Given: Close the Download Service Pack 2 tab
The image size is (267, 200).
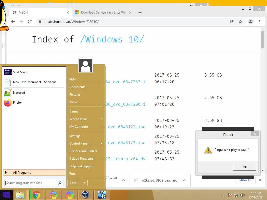Looking at the screenshot, I should tap(130, 12).
